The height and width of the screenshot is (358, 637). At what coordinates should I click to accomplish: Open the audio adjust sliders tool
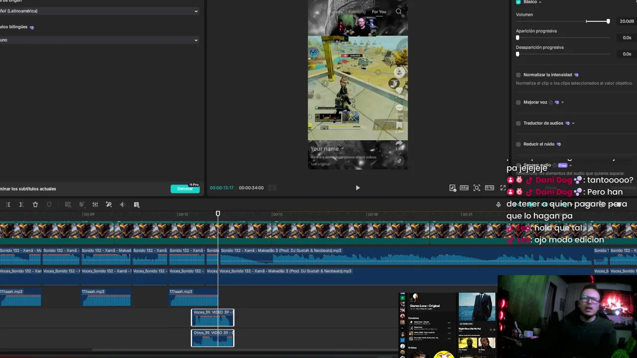point(95,204)
